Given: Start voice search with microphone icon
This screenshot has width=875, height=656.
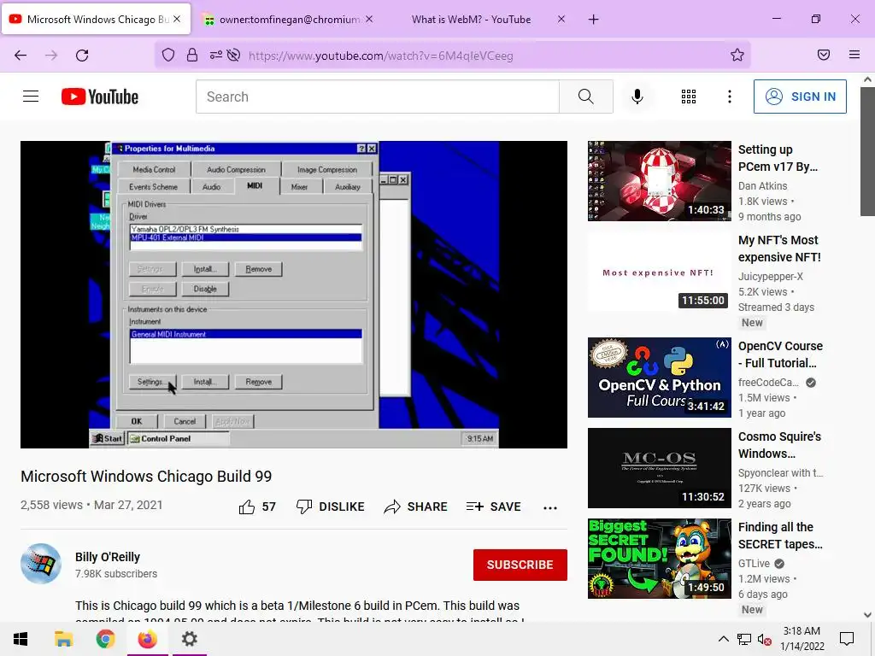Looking at the screenshot, I should [x=637, y=97].
